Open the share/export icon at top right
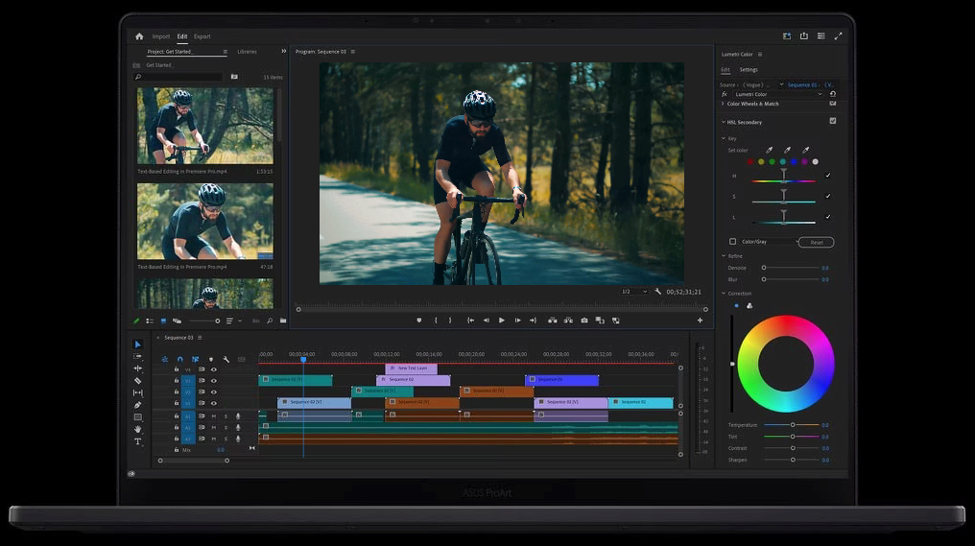975x546 pixels. click(x=803, y=36)
